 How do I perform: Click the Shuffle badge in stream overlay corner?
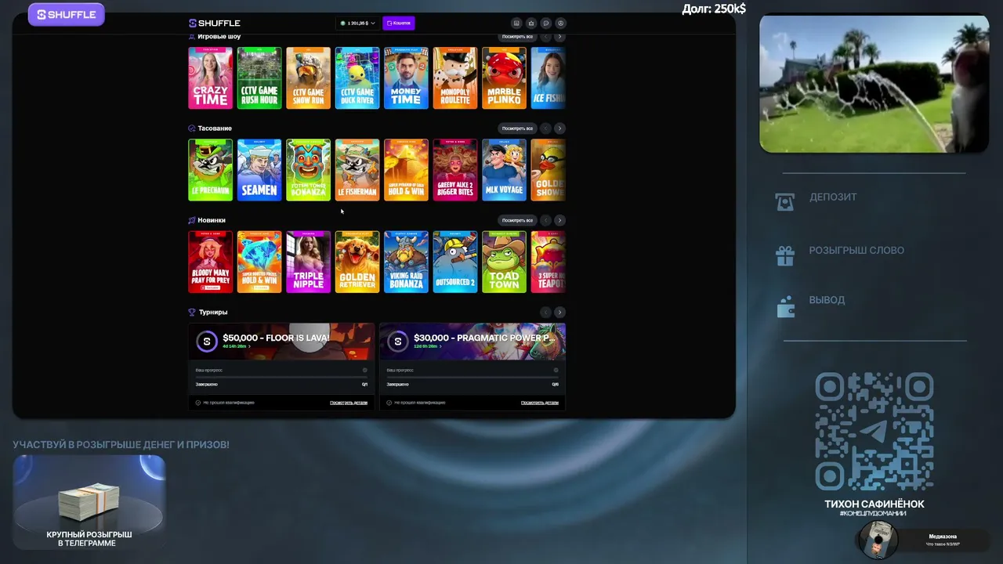[67, 14]
